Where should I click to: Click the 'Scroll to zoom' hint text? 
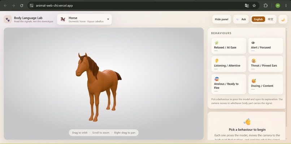coord(101,133)
